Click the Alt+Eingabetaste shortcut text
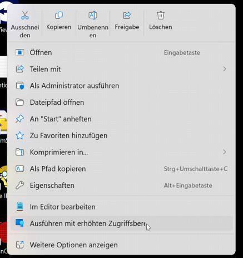Viewport: 243px width, 258px height. 188,186
